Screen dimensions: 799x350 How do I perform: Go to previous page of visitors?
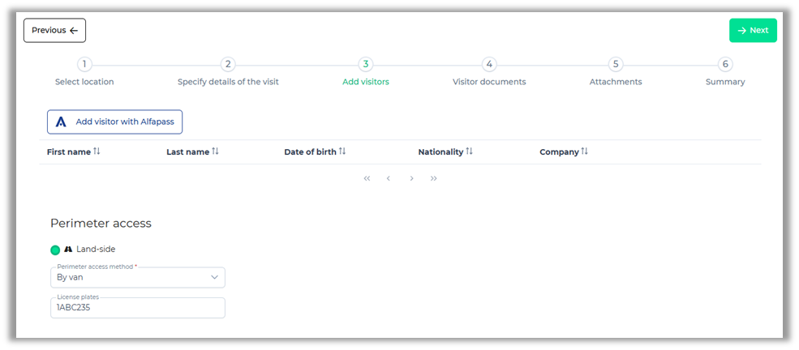(389, 178)
